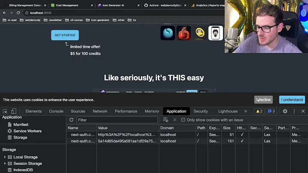Viewport: 308px width, 173px height.
Task: Close the DevTools panel
Action: click(x=303, y=111)
